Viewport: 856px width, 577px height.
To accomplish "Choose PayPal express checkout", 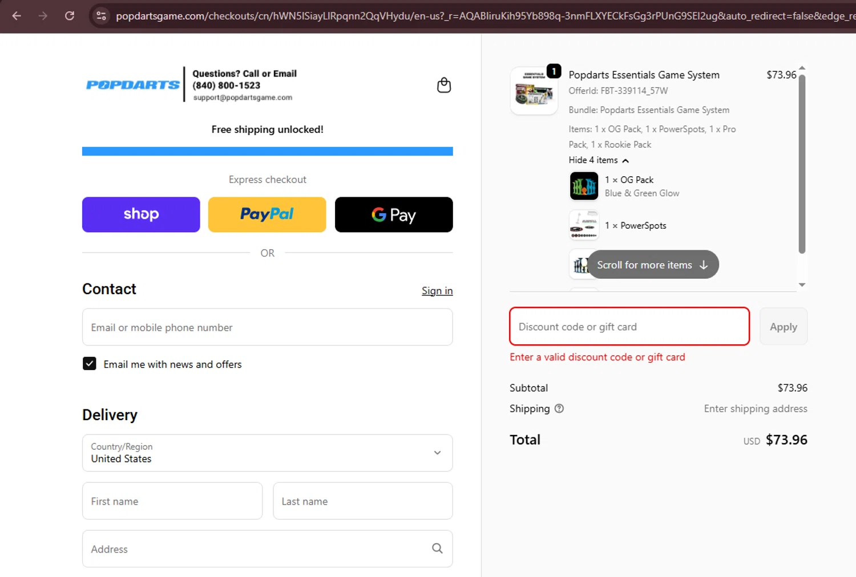I will click(267, 214).
